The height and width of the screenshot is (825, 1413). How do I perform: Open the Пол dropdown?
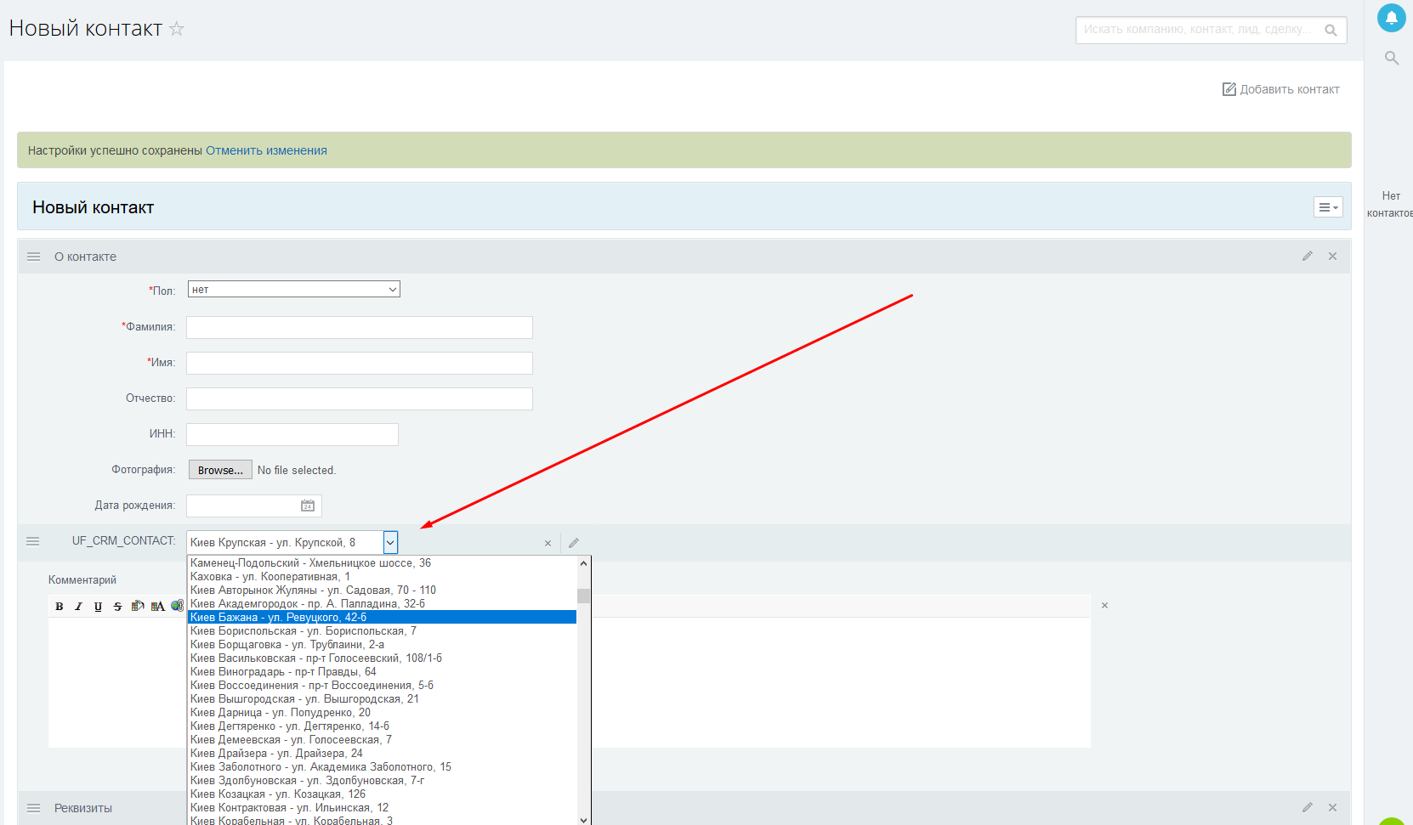tap(293, 290)
